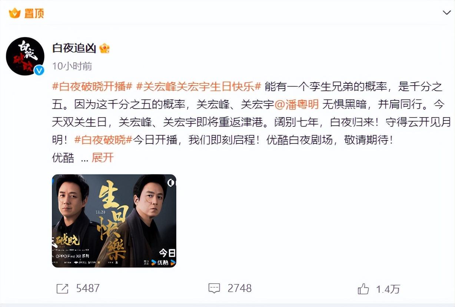The width and height of the screenshot is (455, 307).
Task: Click the repost count 5487
Action: (x=88, y=288)
